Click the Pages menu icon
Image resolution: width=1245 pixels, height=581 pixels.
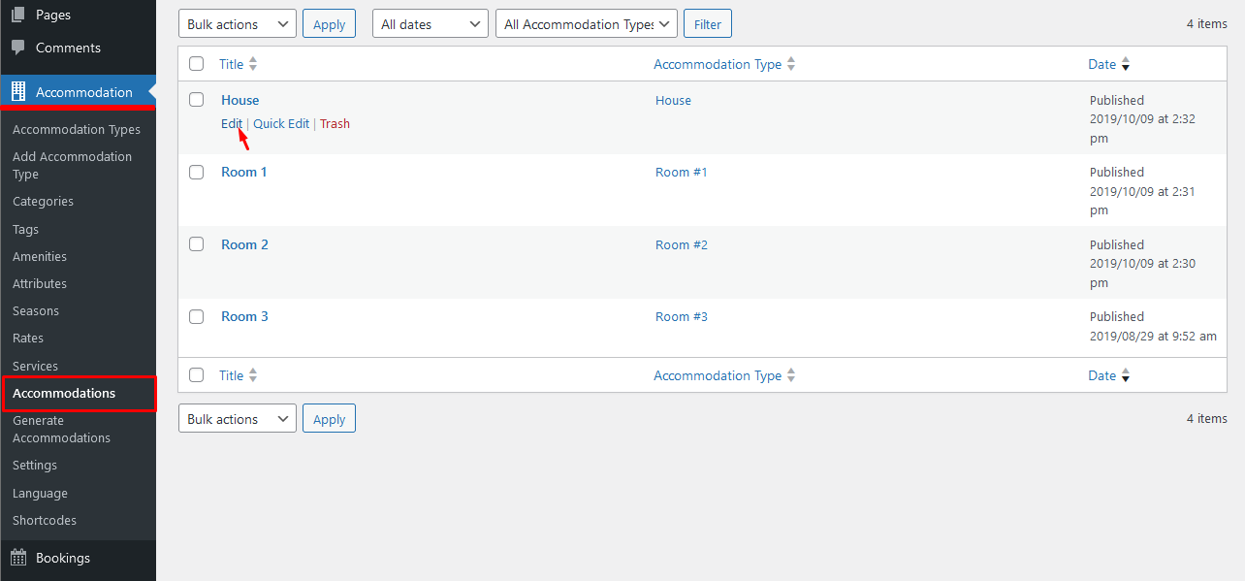[18, 16]
